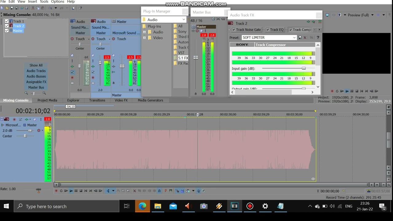Stop playback in the timeline transport
393x221 pixels.
coord(81,191)
